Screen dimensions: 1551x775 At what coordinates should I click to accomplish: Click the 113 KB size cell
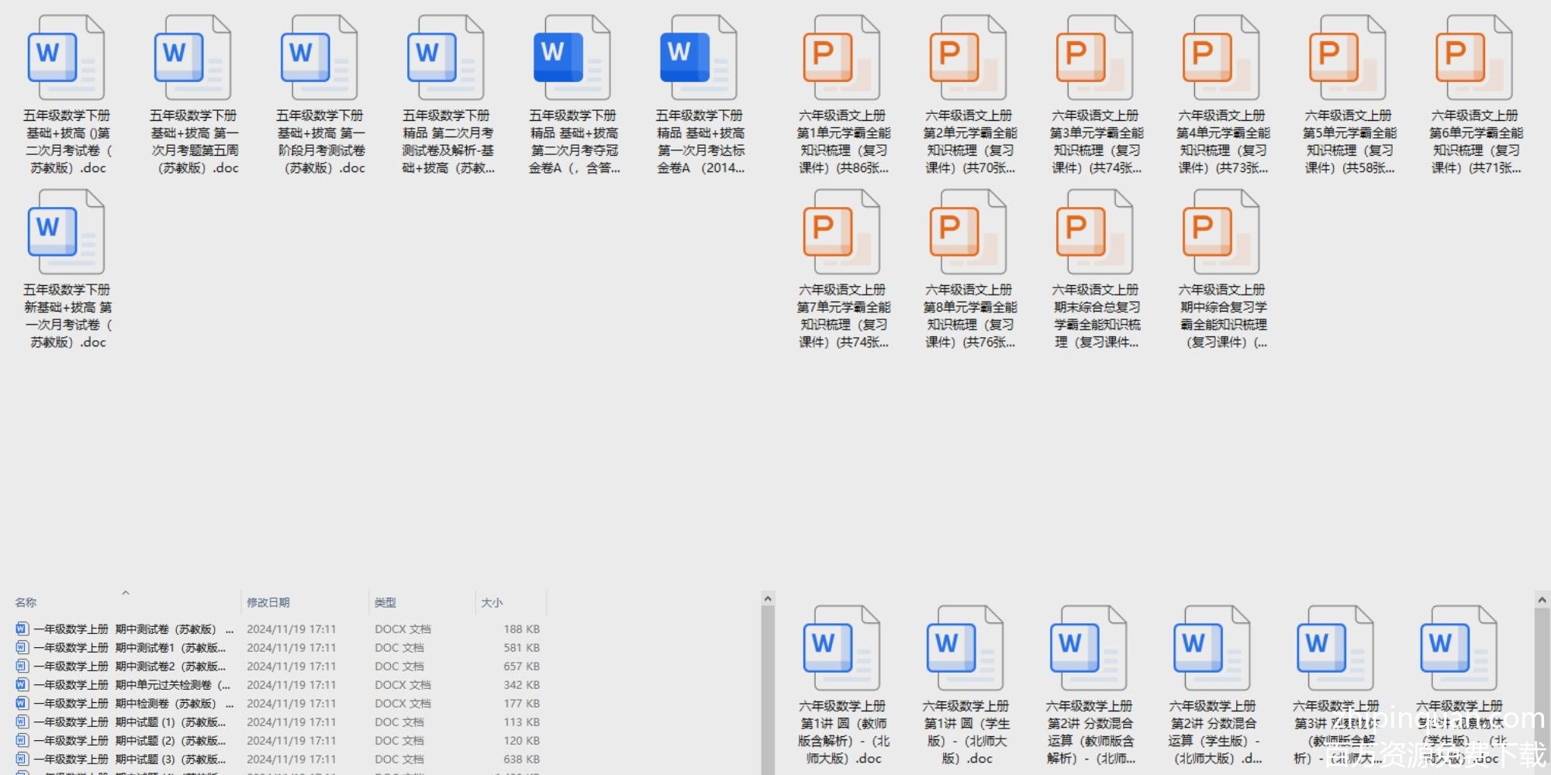(522, 722)
